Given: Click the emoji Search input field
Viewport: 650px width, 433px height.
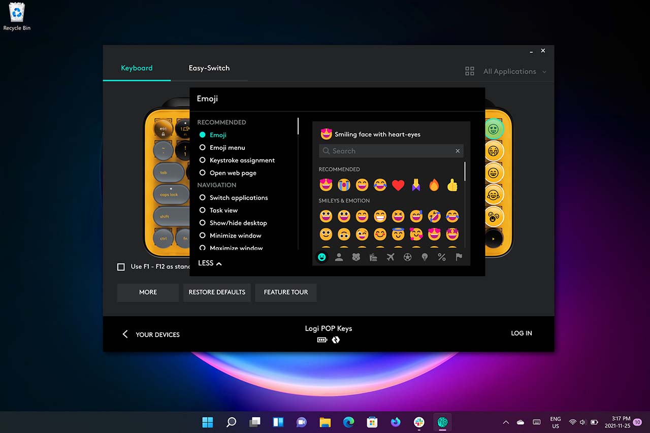Looking at the screenshot, I should (388, 151).
